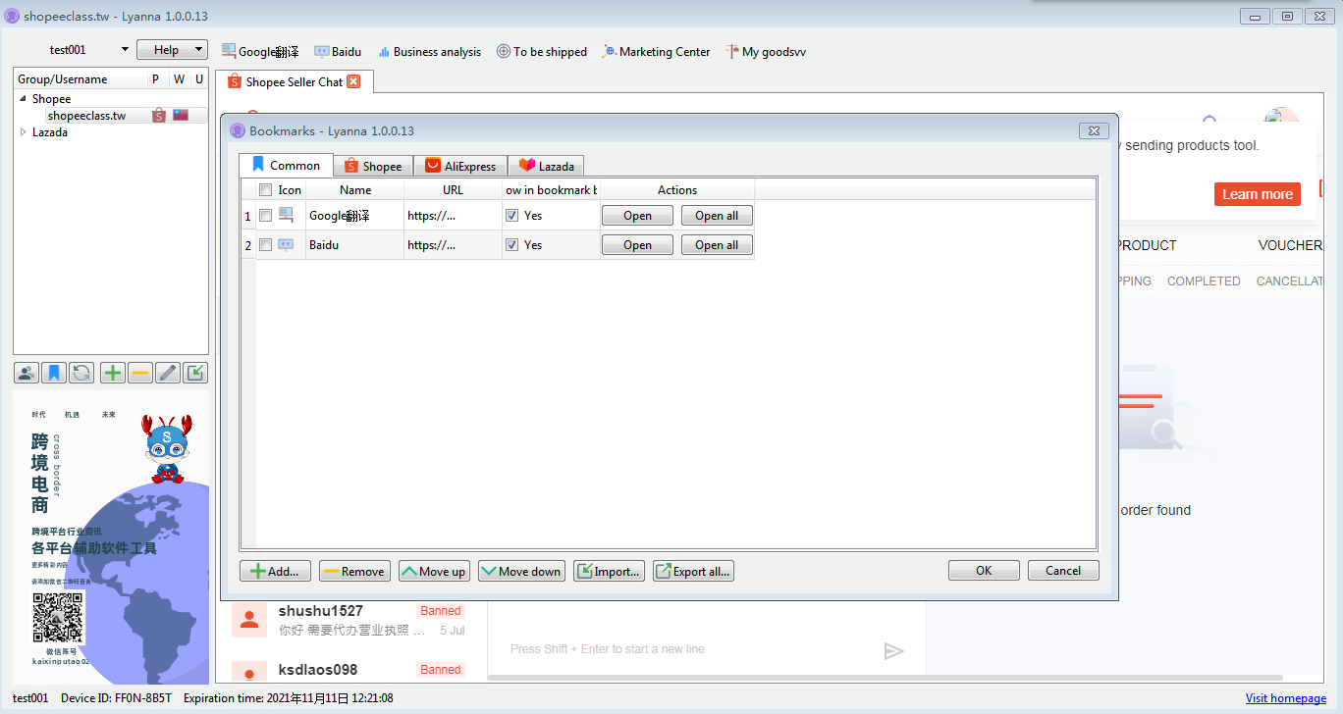The height and width of the screenshot is (714, 1343).
Task: Click Open for the Baidu bookmark
Action: [x=637, y=245]
